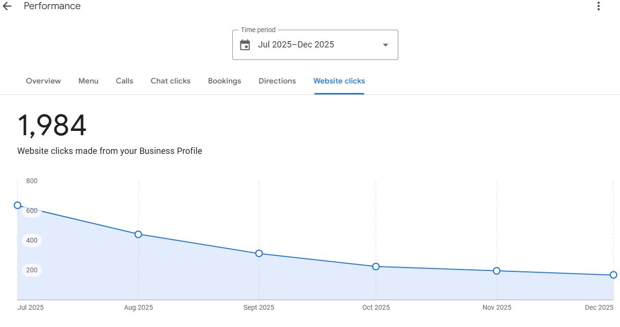
Task: Click the Oct 2025 data point
Action: pyautogui.click(x=376, y=267)
